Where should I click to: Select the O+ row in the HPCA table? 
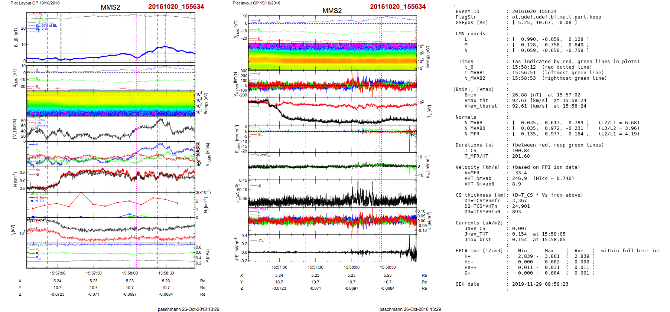click(x=524, y=273)
